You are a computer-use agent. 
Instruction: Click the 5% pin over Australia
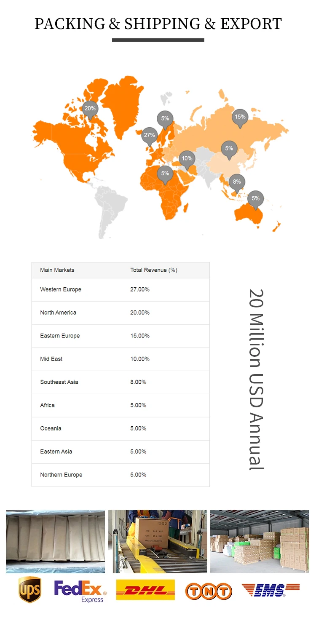255,198
